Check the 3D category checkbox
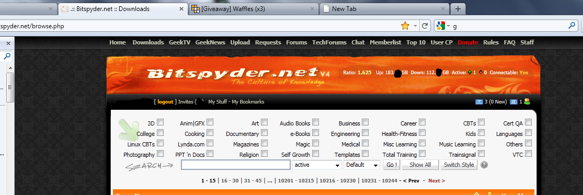This screenshot has width=583, height=195. 160,122
